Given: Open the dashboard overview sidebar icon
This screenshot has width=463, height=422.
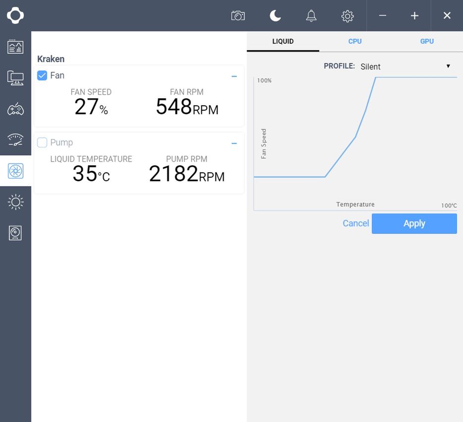Looking at the screenshot, I should click(x=15, y=47).
